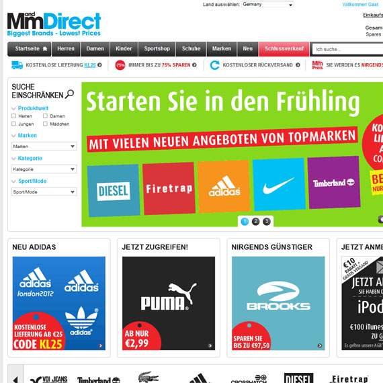Viewport: 383px width, 383px height.
Task: Click the delivery truck icon
Action: pos(17,65)
